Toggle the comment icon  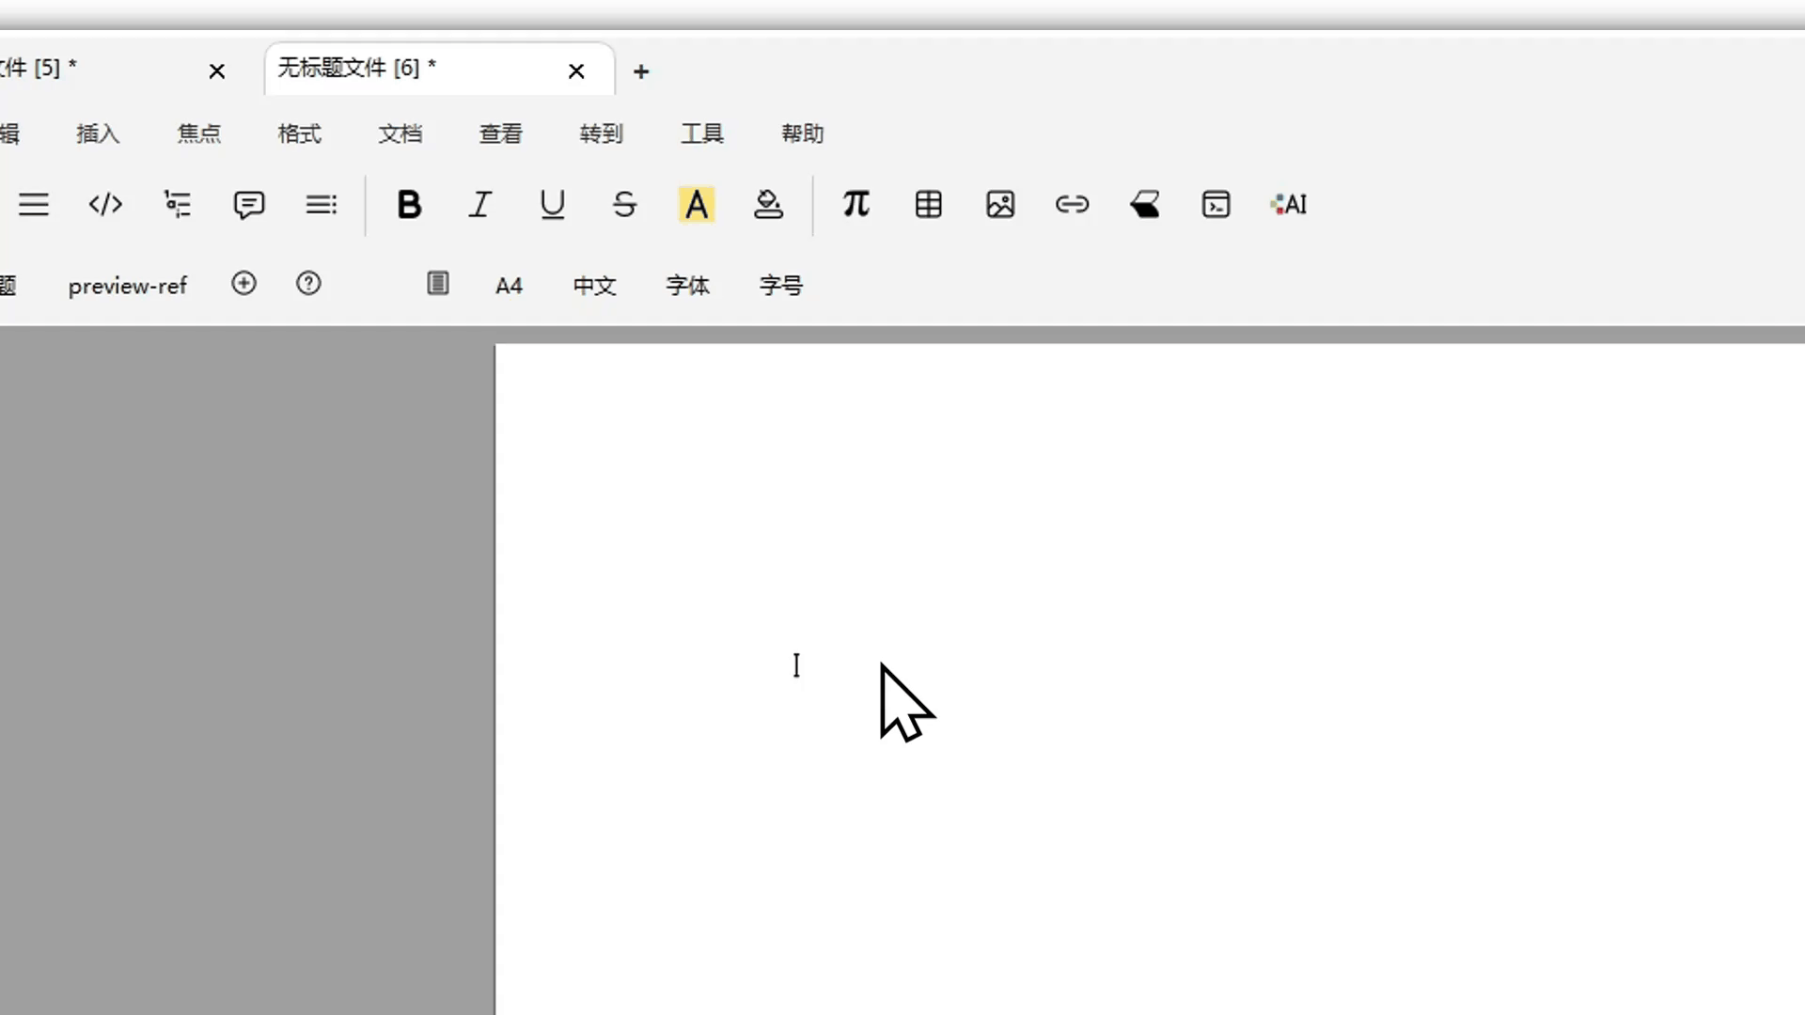pos(249,204)
